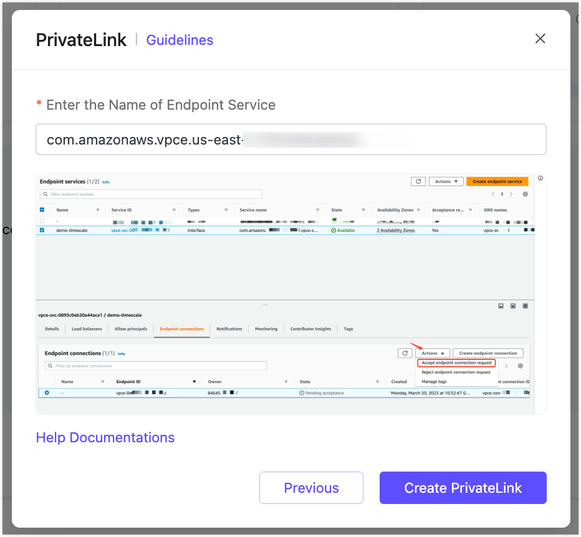Image resolution: width=581 pixels, height=537 pixels.
Task: Go to next page of endpoint services
Action: 511,194
